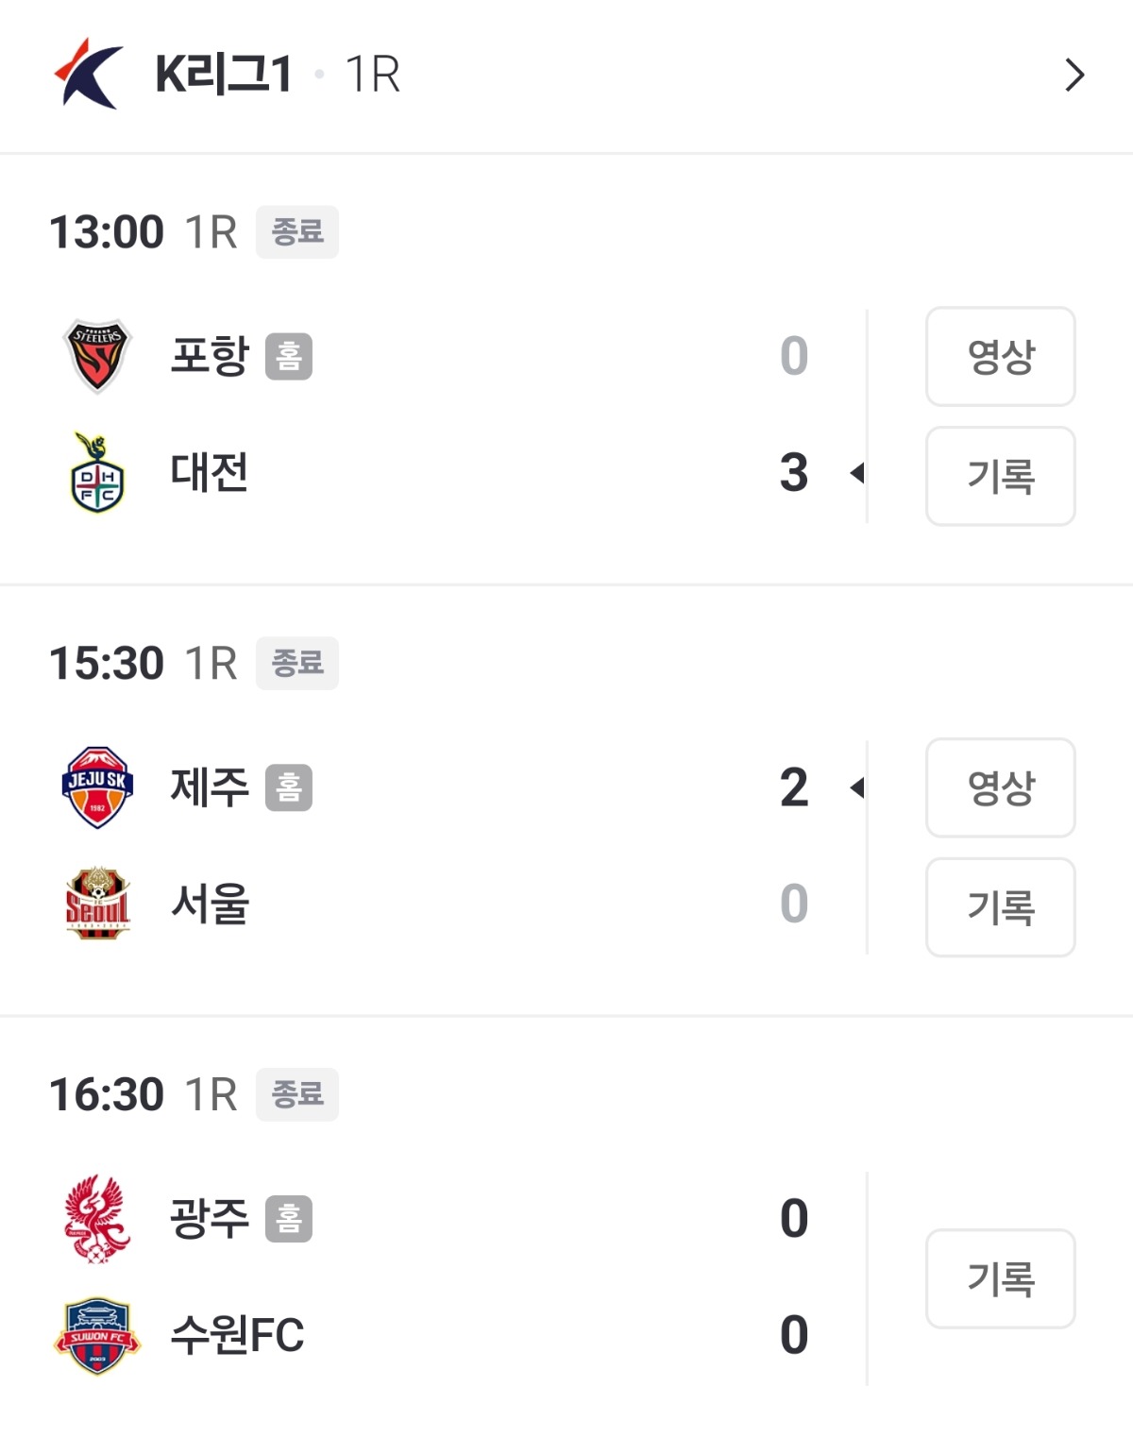The height and width of the screenshot is (1437, 1133).
Task: Click the Pohang Steelers team crest
Action: coord(97,356)
